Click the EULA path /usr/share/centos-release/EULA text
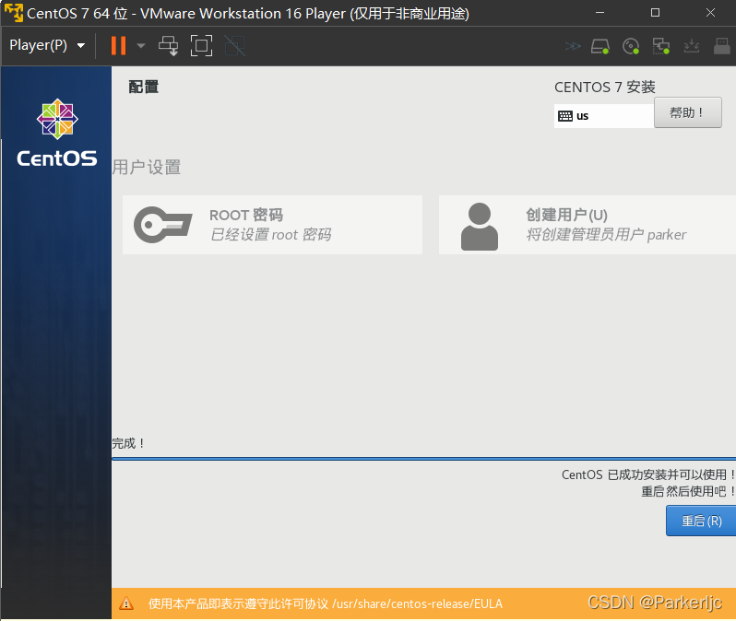Screen dimensions: 736x621 [417, 603]
